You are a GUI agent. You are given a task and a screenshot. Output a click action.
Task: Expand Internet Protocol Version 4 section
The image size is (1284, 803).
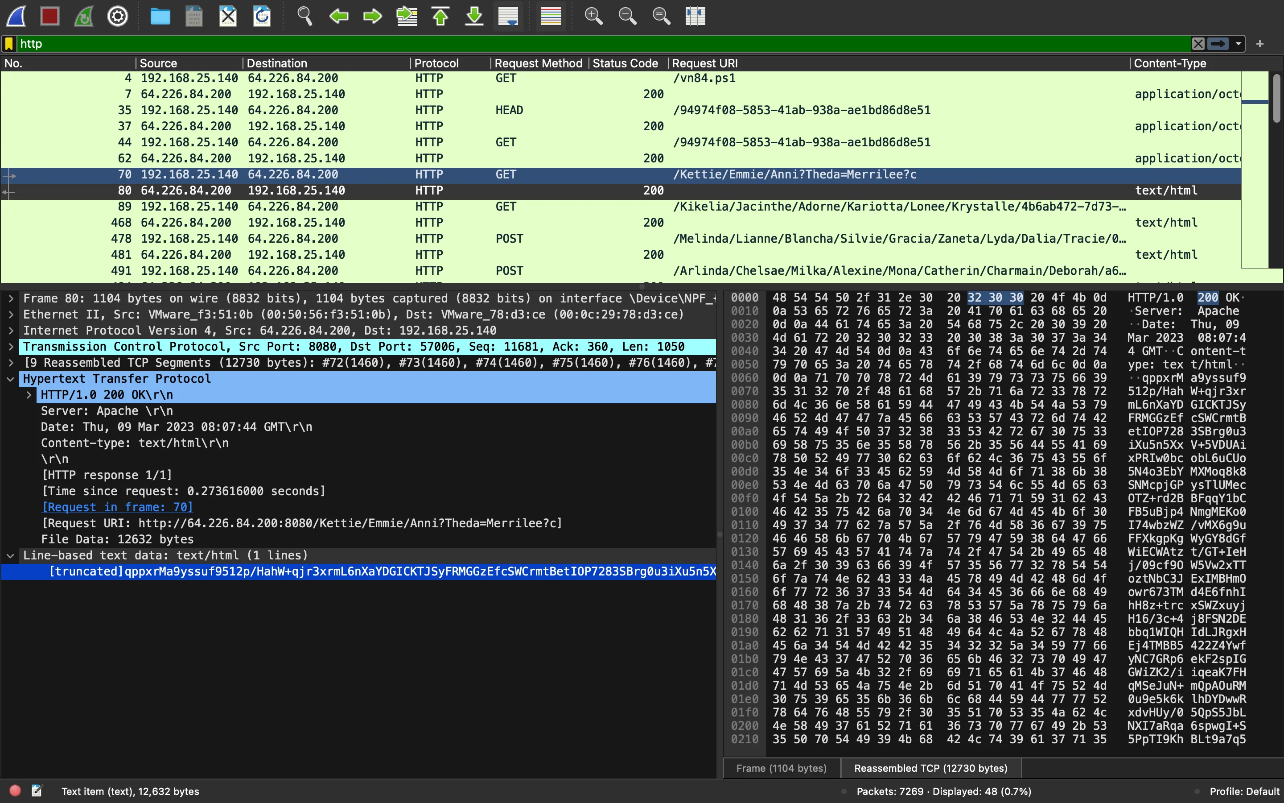11,330
